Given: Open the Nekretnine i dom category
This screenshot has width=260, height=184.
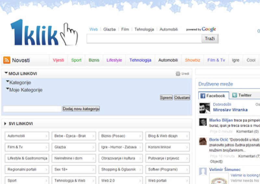Looking at the screenshot, I should 74,158.
